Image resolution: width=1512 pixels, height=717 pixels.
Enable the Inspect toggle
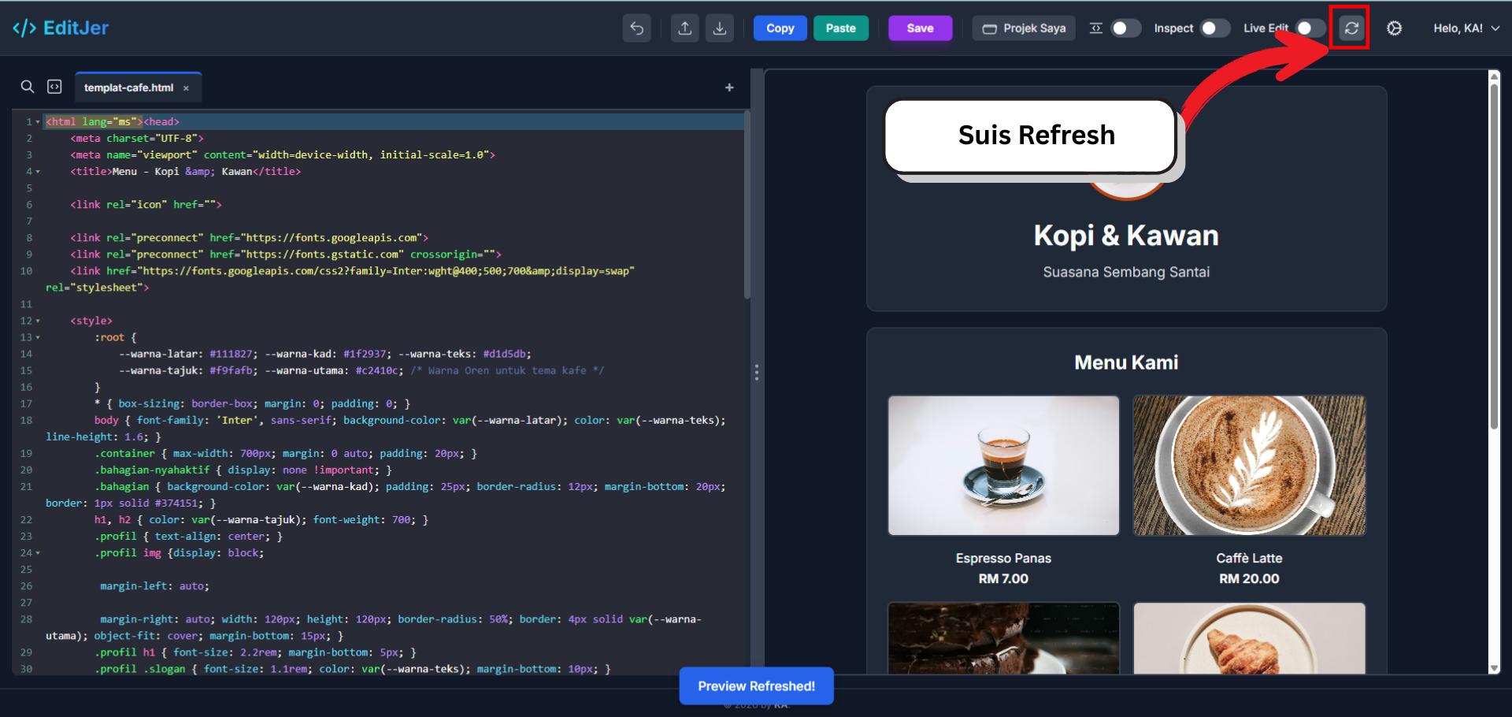click(1214, 28)
